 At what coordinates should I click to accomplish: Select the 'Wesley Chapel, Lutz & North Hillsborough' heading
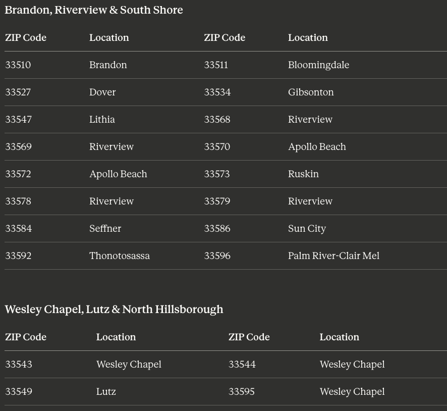pyautogui.click(x=114, y=310)
